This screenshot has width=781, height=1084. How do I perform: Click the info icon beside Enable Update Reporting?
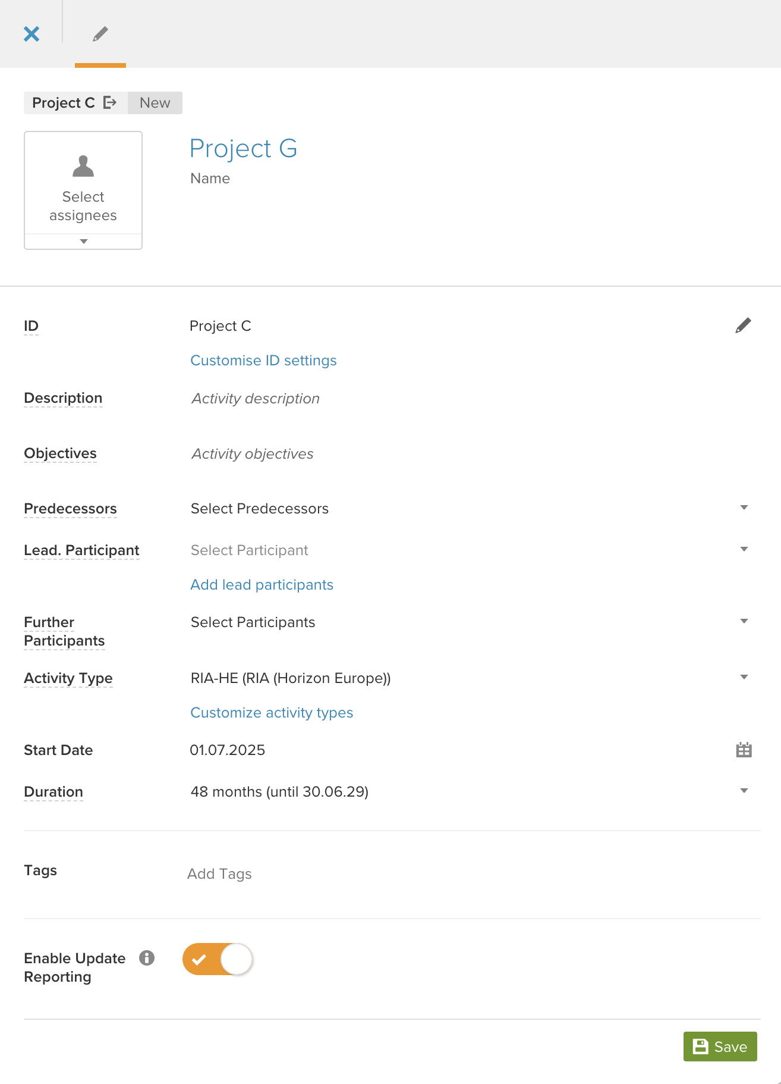(147, 958)
